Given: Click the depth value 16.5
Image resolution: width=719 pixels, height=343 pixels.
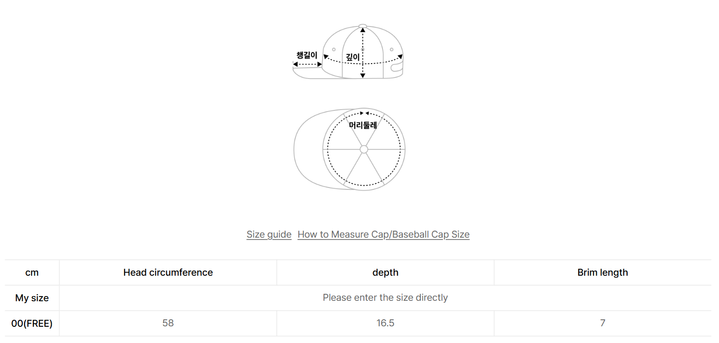Looking at the screenshot, I should [385, 323].
